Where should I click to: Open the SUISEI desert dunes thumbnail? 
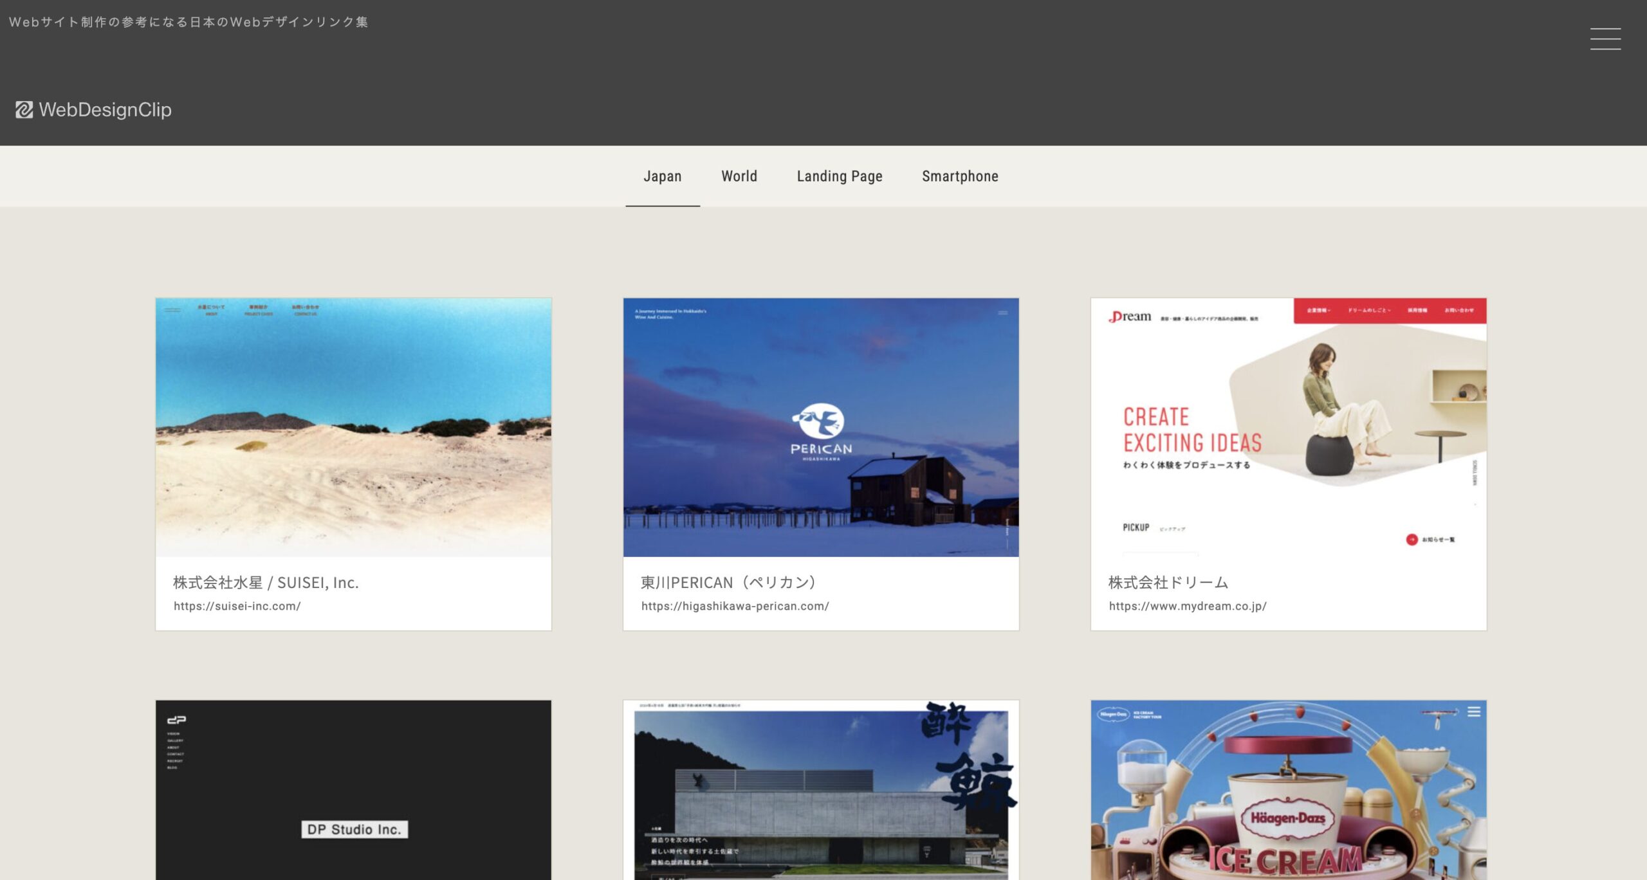click(x=353, y=427)
